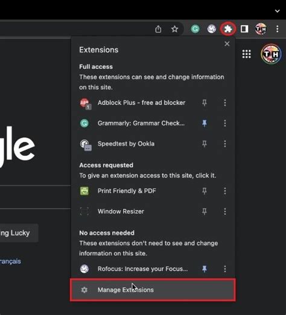The width and height of the screenshot is (286, 315).
Task: Open Manage Extensions
Action: click(x=153, y=290)
